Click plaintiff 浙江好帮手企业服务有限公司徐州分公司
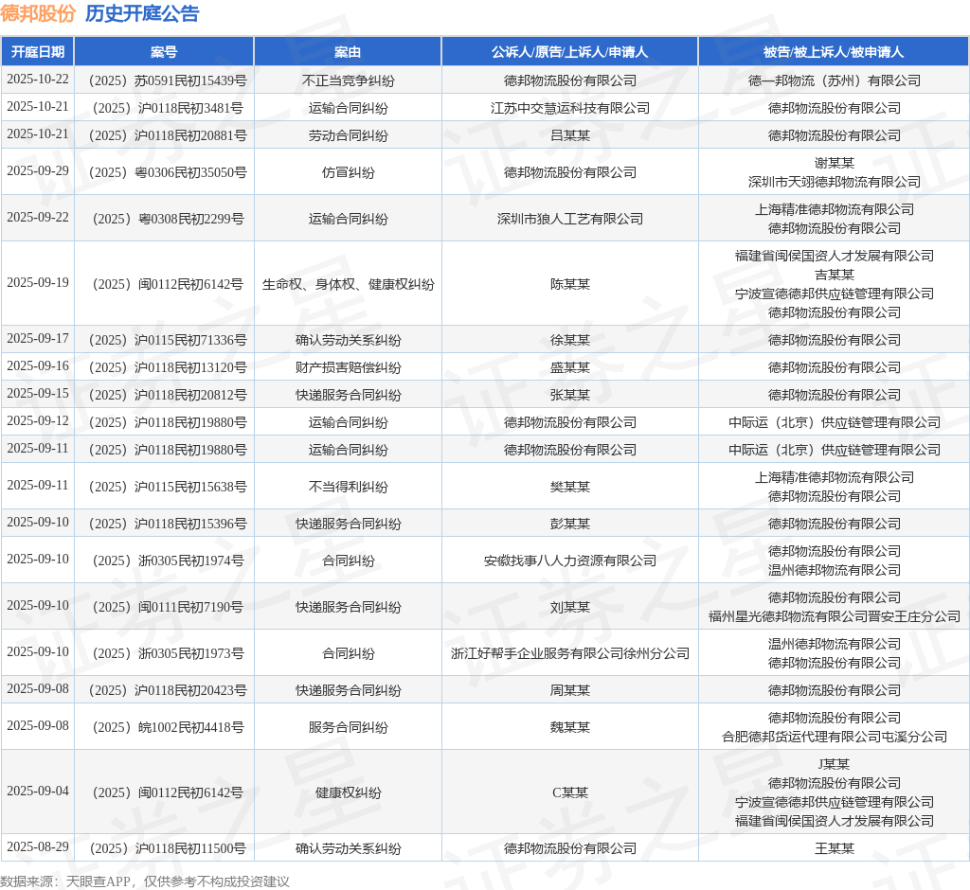970x890 pixels. click(x=569, y=653)
